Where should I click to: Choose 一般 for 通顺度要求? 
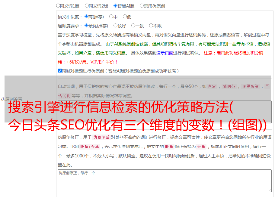[133, 26]
